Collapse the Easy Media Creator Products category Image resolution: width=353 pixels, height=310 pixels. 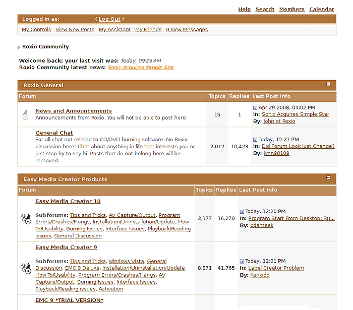coord(328,177)
